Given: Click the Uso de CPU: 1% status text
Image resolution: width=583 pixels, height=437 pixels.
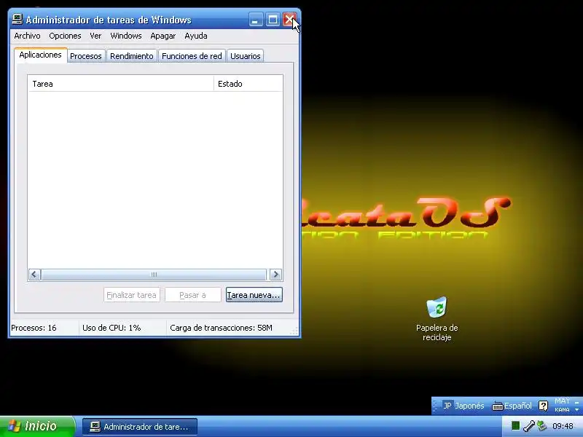Looking at the screenshot, I should click(111, 328).
